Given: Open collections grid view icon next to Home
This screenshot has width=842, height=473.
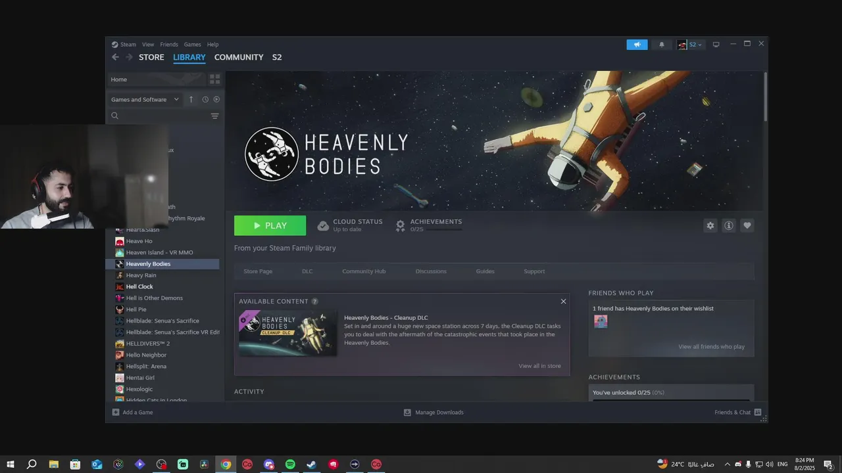Looking at the screenshot, I should click(x=214, y=79).
